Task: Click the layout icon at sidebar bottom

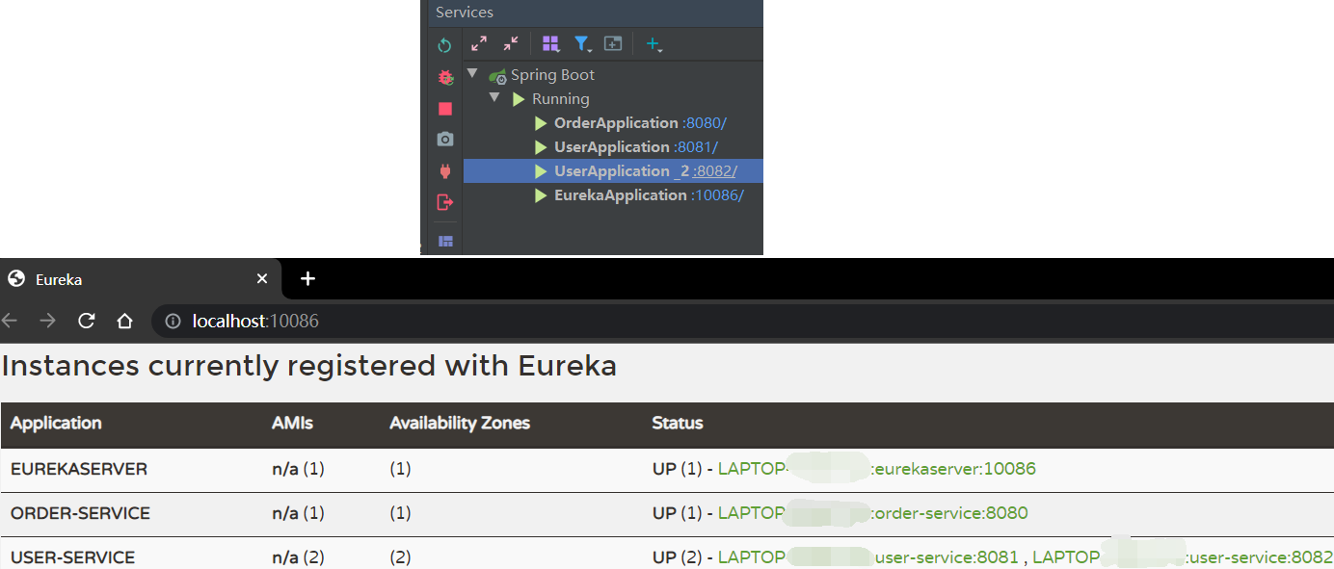Action: tap(444, 241)
